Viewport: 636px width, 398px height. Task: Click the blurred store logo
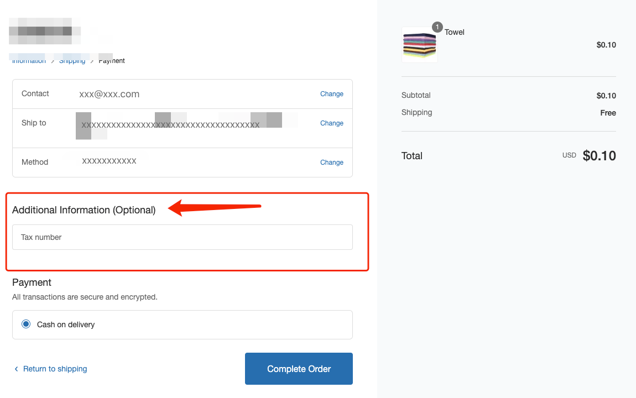tap(44, 31)
